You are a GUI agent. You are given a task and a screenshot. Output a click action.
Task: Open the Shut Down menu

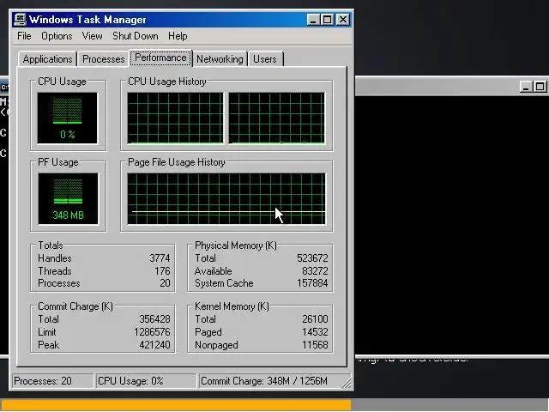pos(136,36)
